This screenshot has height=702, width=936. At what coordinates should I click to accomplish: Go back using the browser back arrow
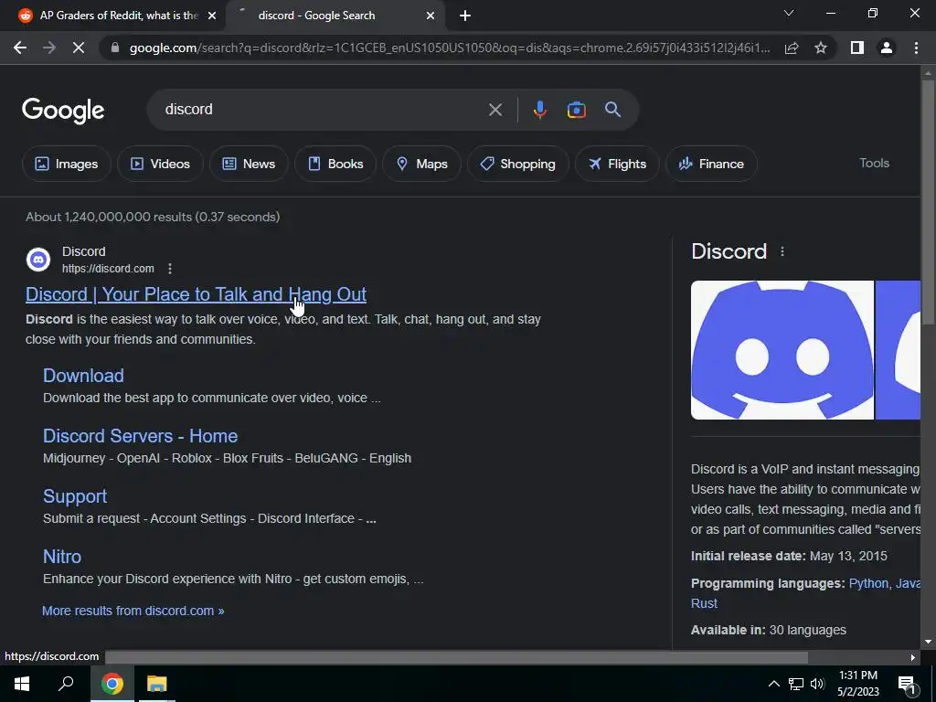20,48
